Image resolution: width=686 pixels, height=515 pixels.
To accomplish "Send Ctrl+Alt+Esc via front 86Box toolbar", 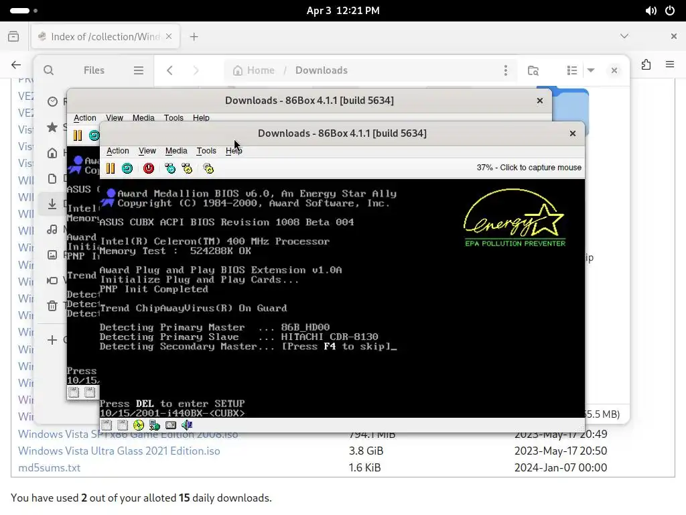I will tap(188, 168).
